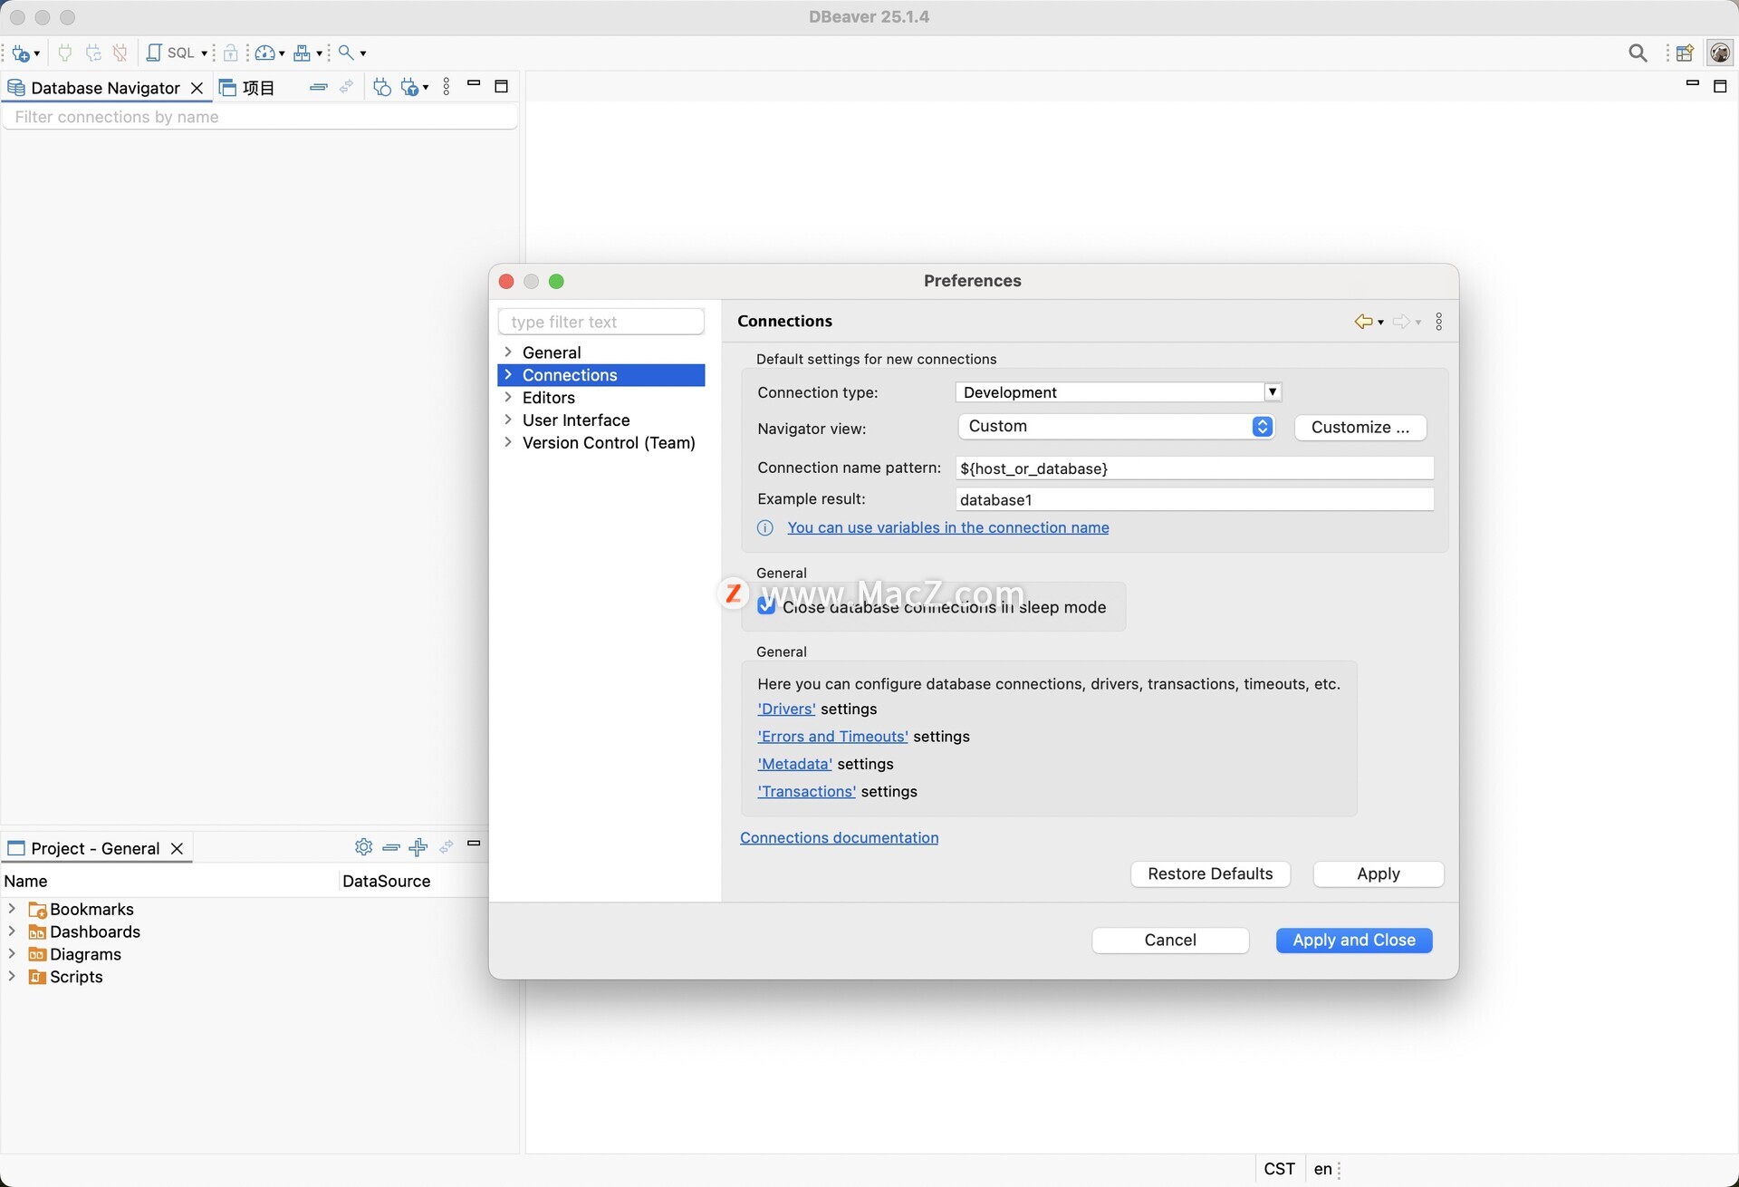
Task: Open Preferences page menu three dots
Action: 1439,322
